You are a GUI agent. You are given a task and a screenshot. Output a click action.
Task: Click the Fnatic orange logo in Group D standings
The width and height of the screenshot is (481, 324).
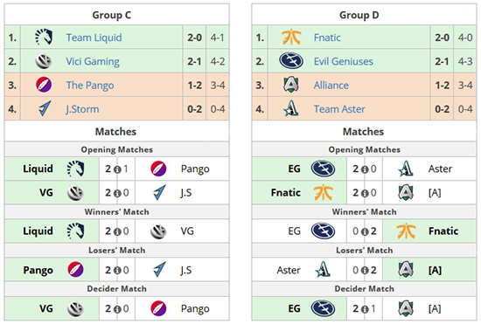click(291, 37)
